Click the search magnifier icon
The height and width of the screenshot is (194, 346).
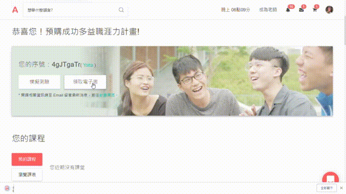[x=121, y=10]
